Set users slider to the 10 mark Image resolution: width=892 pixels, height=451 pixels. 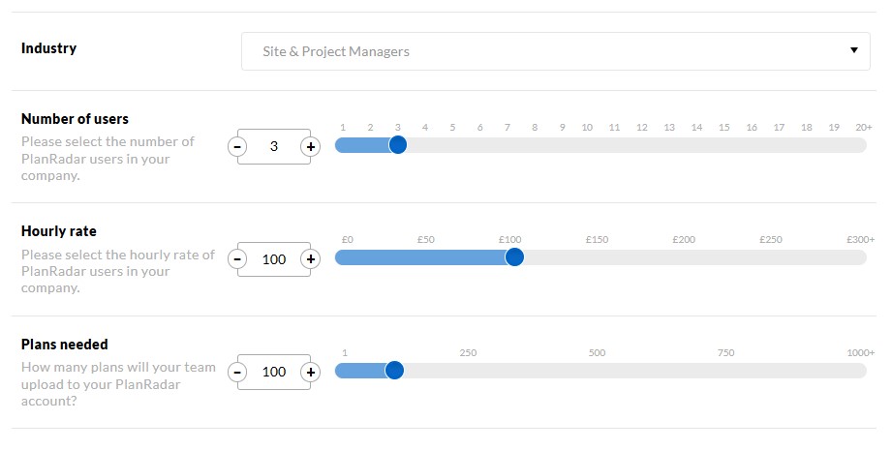click(588, 145)
